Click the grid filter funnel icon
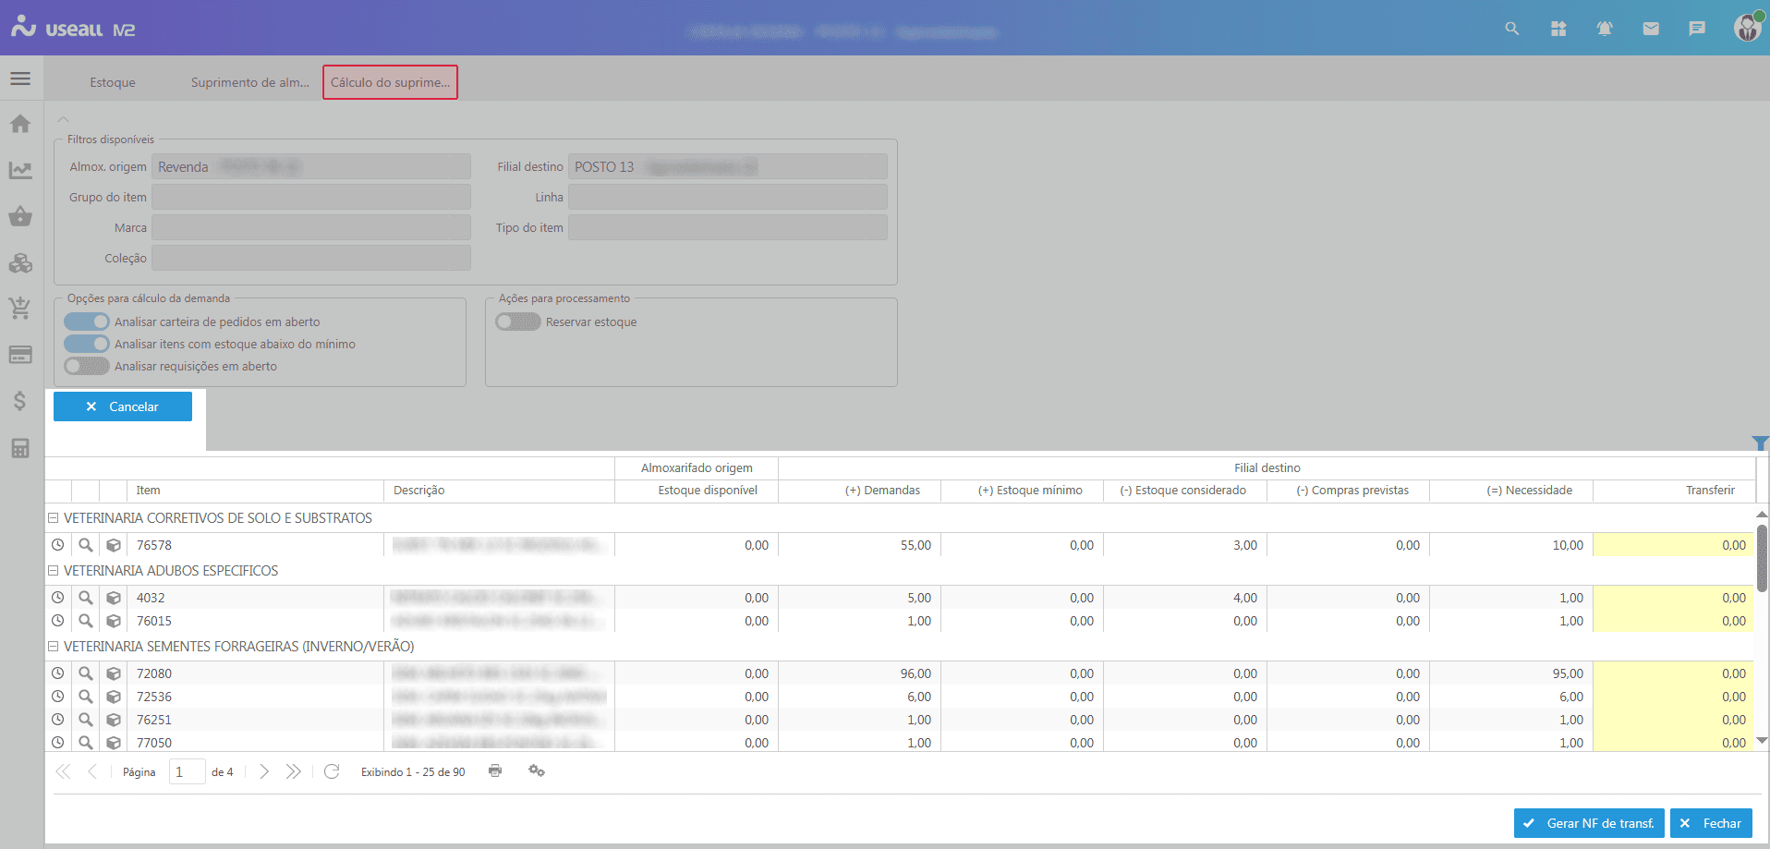The image size is (1770, 849). point(1760,443)
